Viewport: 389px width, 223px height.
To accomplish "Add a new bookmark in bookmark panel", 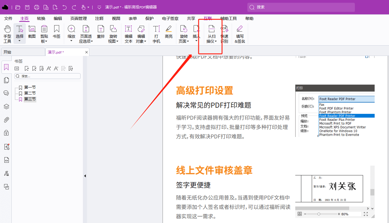I will (x=27, y=68).
